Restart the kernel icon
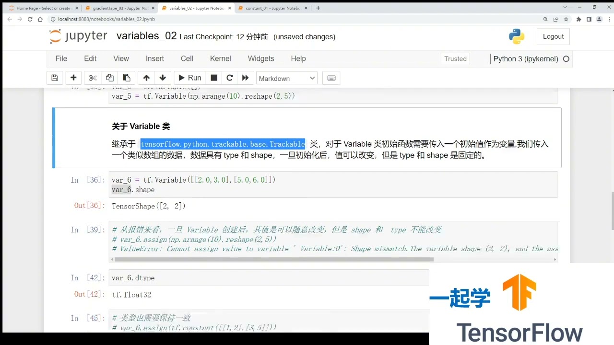The image size is (614, 345). pos(230,78)
